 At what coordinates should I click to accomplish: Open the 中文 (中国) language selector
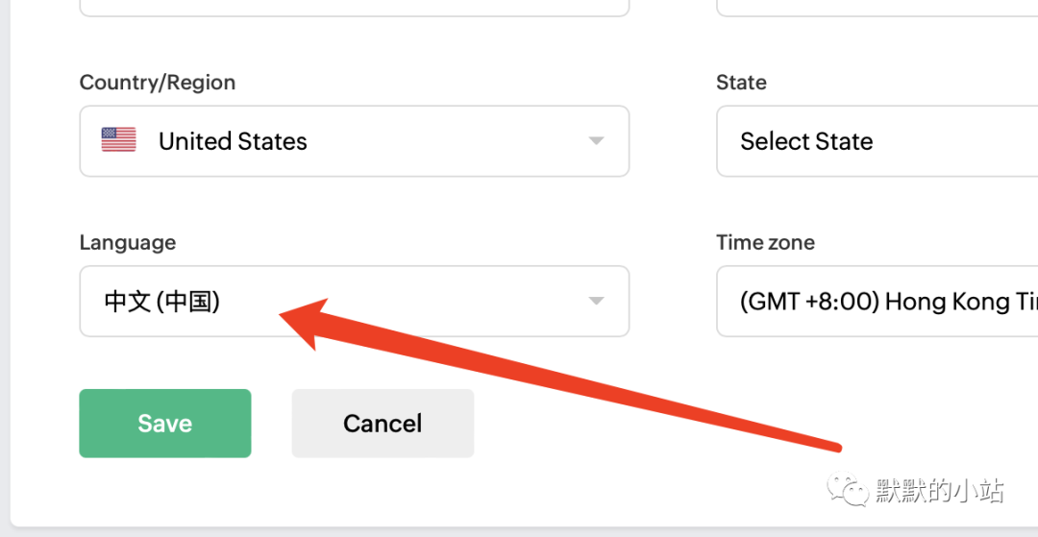[x=354, y=301]
